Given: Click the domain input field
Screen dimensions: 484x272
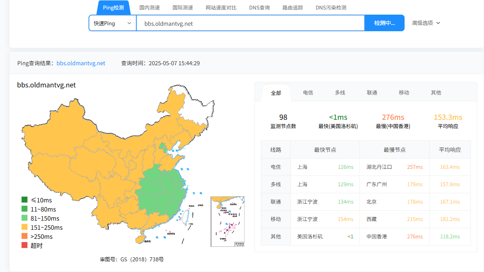Looking at the screenshot, I should tap(250, 23).
